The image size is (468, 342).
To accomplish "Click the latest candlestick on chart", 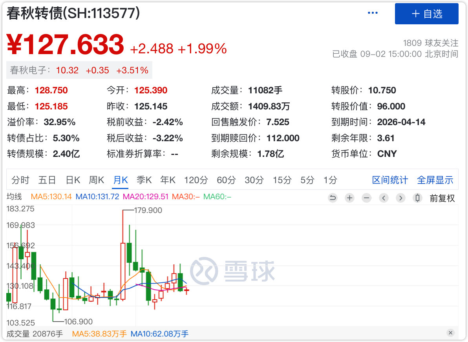I will [x=186, y=290].
